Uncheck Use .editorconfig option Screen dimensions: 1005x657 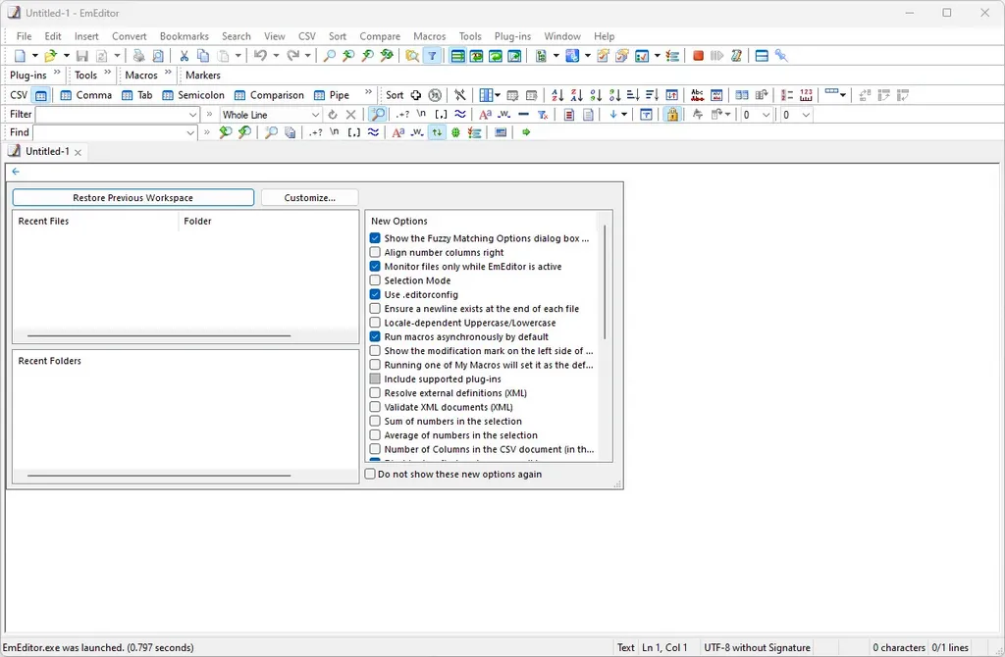(x=375, y=294)
